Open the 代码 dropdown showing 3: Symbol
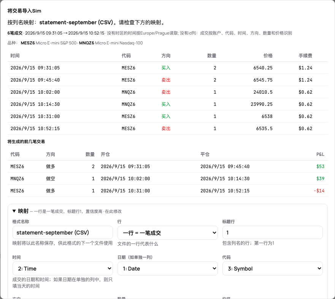Image resolution: width=335 pixels, height=299 pixels. 272,269
